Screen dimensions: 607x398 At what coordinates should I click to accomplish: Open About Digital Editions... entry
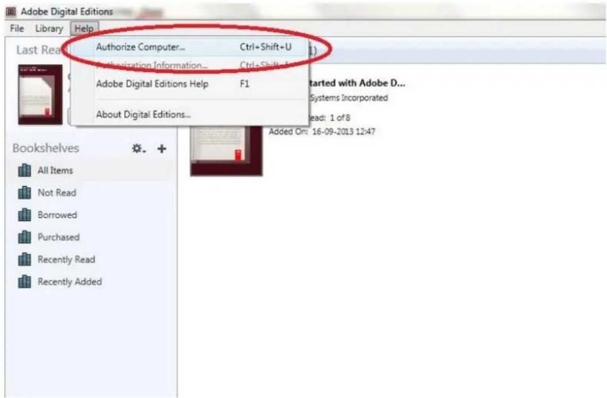pos(190,115)
